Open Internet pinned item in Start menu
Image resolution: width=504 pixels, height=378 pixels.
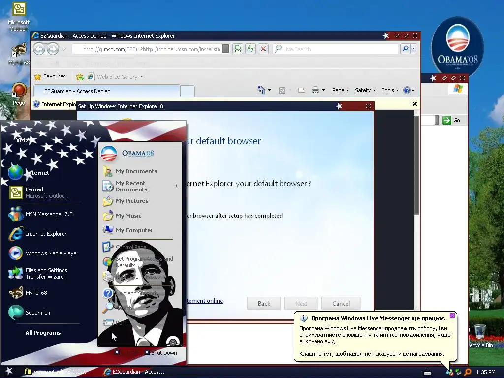tap(44, 173)
